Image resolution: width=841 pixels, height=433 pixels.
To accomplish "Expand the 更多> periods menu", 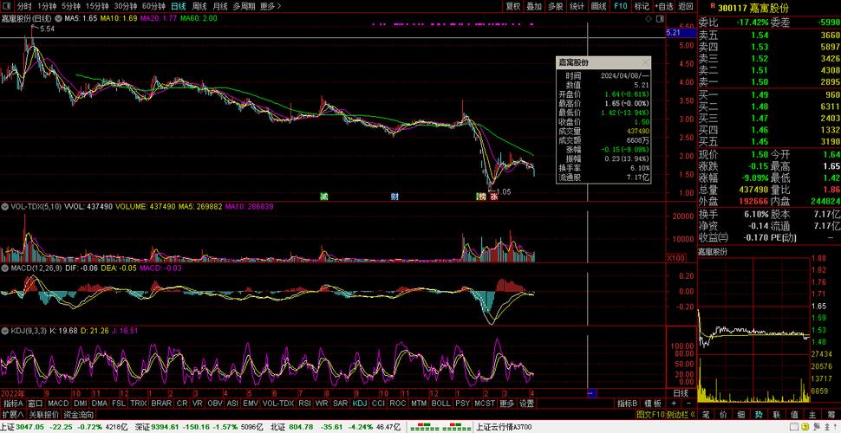I will pos(271,6).
